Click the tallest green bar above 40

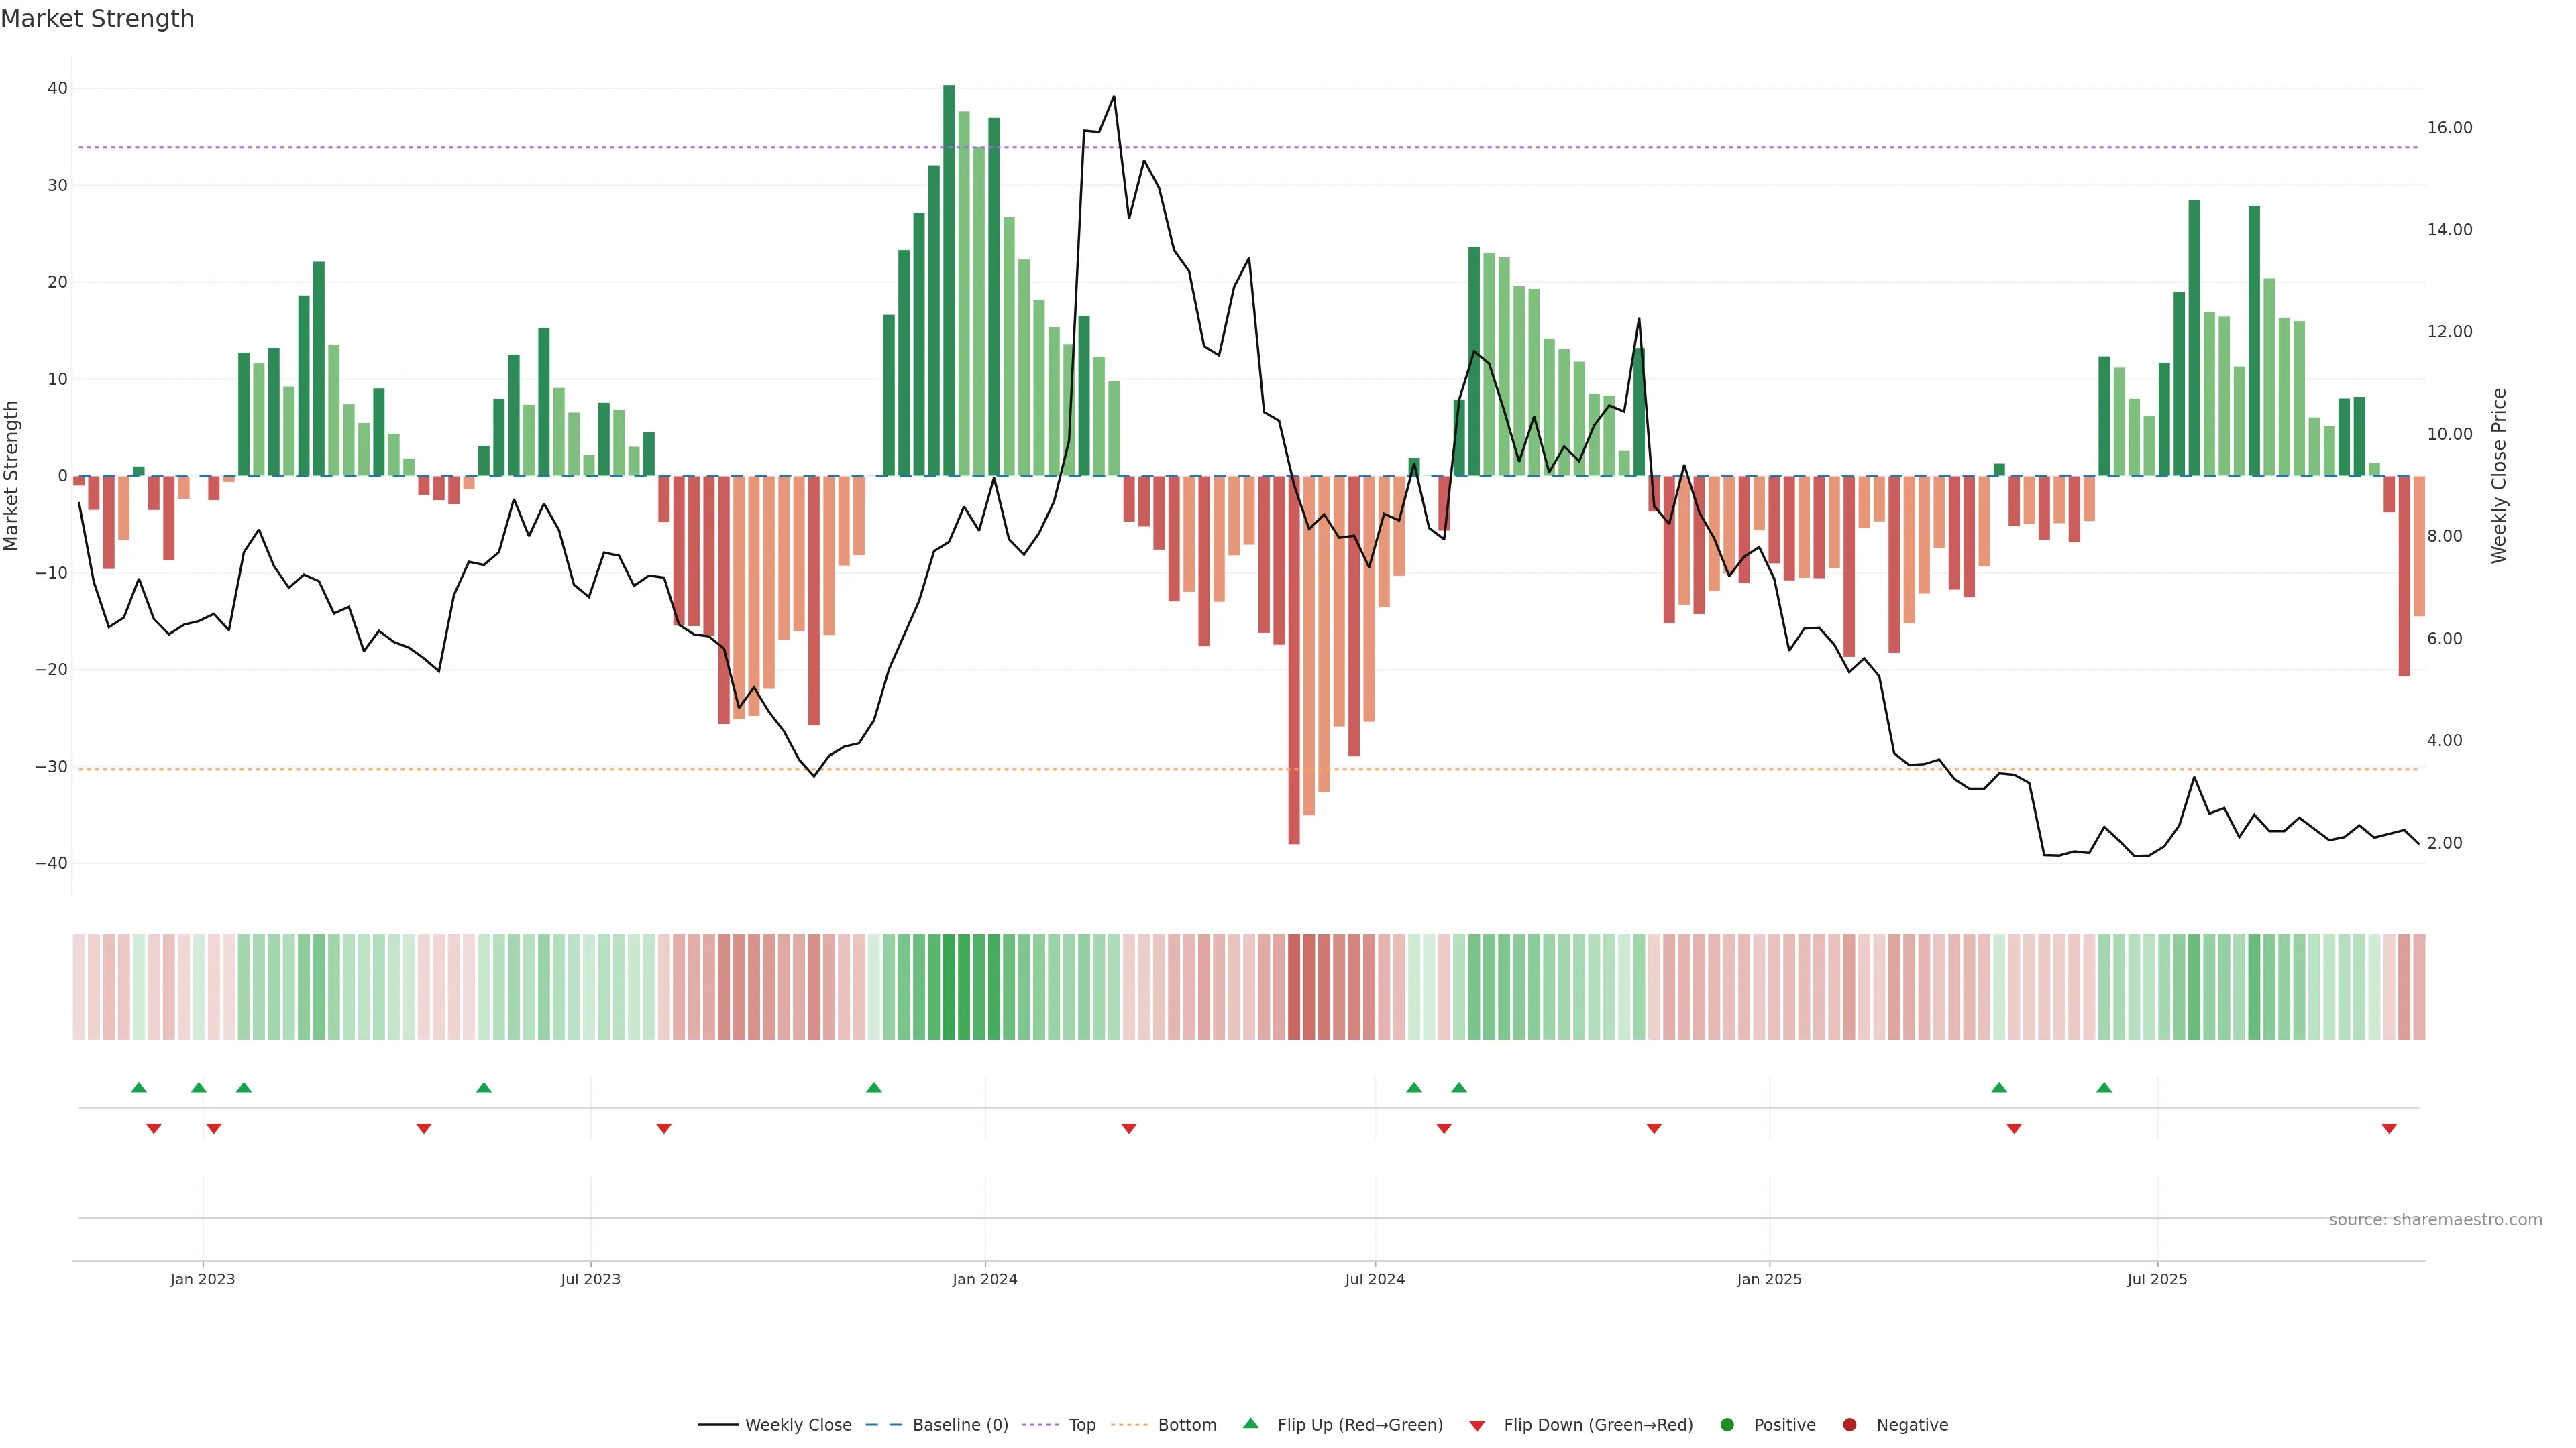coord(949,280)
